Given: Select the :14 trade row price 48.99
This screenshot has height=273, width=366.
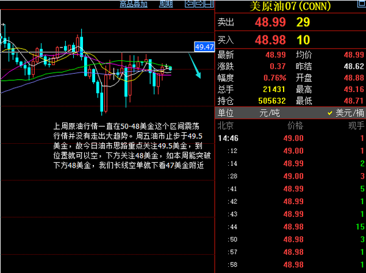Looking at the screenshot, I should pos(293,163).
